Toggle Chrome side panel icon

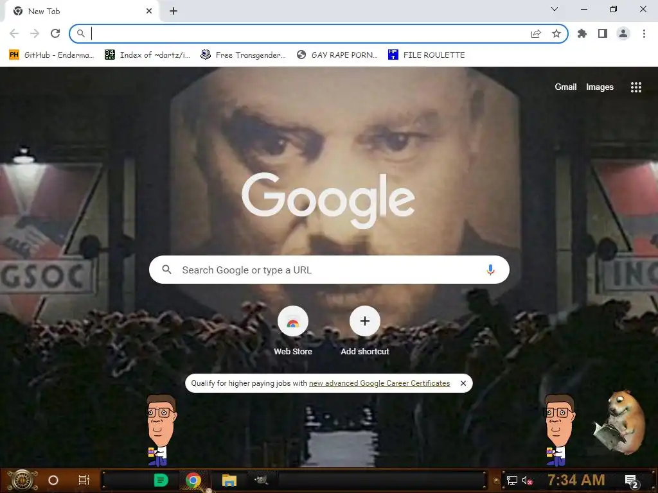point(603,33)
